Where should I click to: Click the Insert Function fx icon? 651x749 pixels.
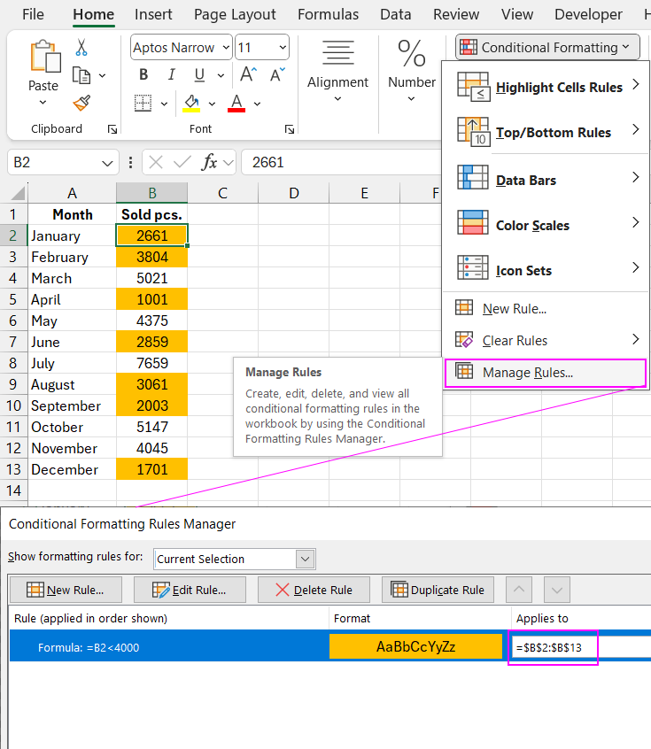coord(209,162)
